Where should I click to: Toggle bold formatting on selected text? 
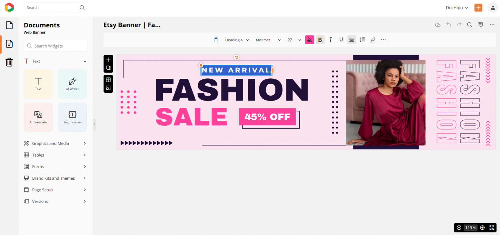point(320,40)
